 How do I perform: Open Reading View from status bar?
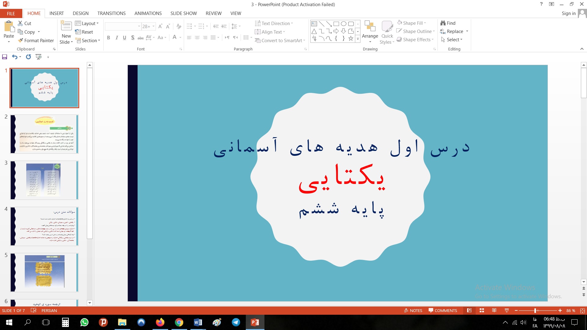click(x=494, y=310)
